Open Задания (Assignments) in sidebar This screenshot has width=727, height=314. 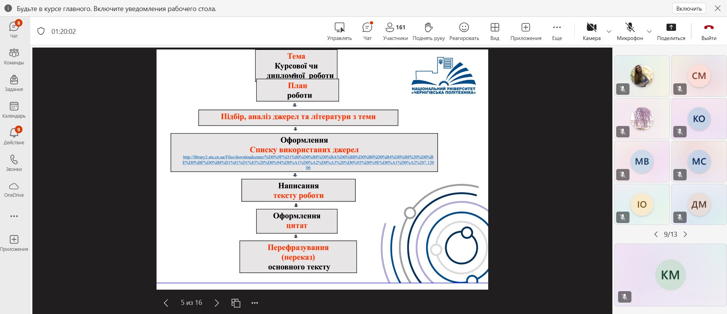[14, 83]
